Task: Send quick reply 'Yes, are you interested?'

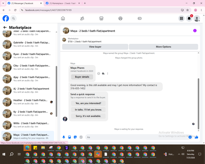Action: [88, 103]
